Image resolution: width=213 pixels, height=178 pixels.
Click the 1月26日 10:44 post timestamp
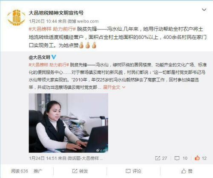(x=43, y=21)
